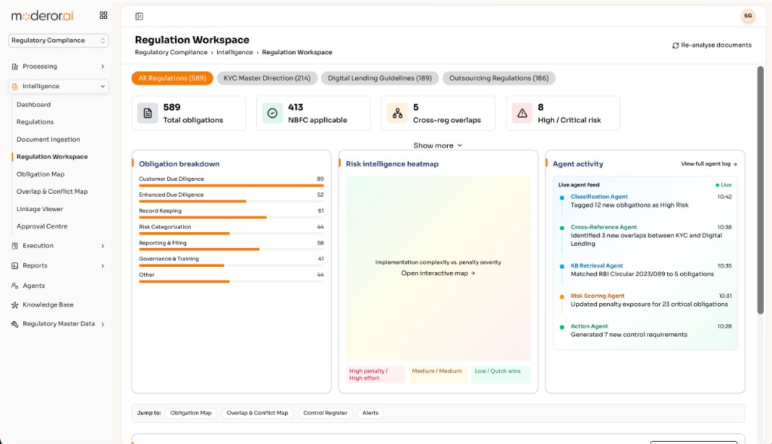Screen dimensions: 772x444
Task: Select Digital Lending Guidelines (189) filter
Action: tap(380, 78)
